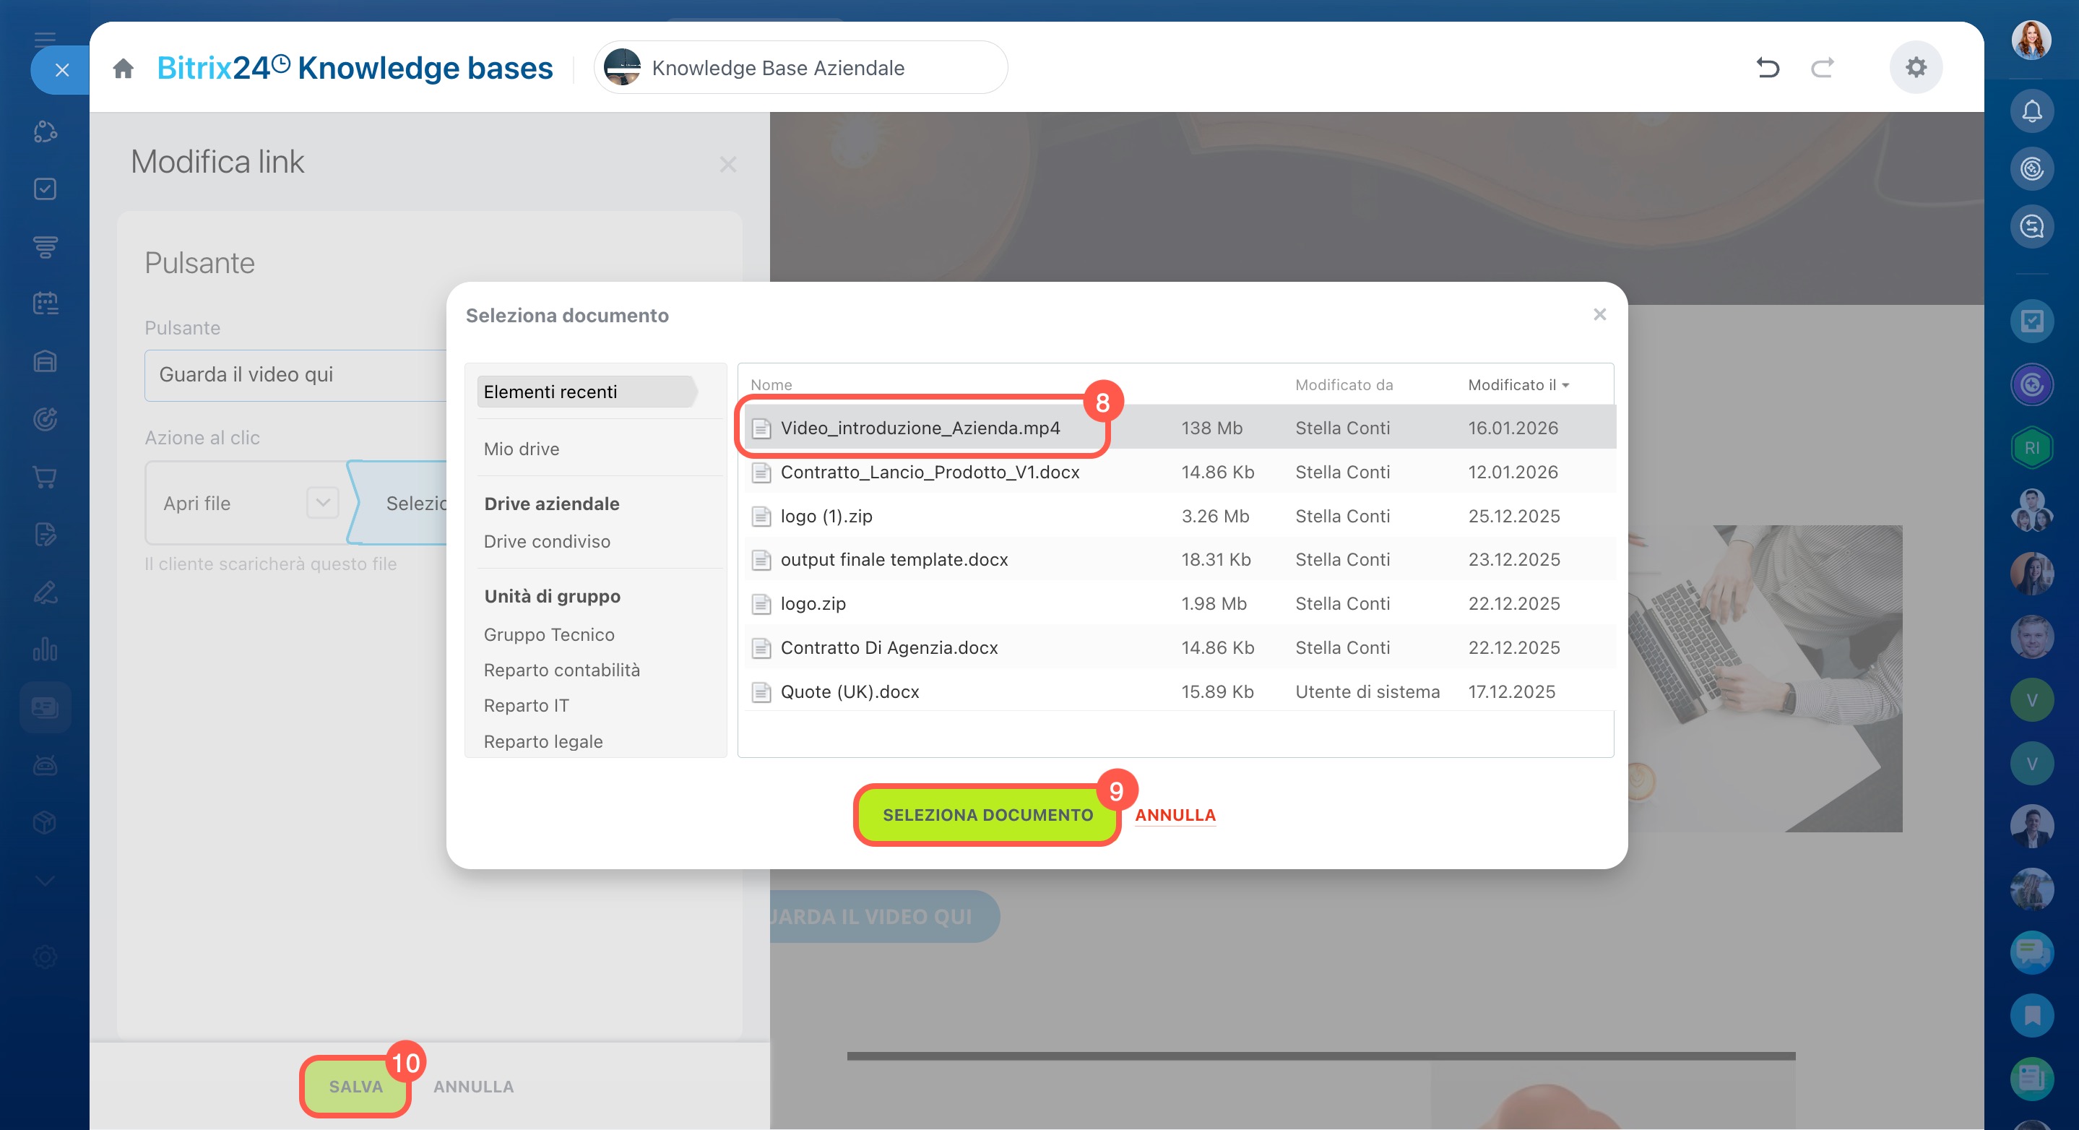Viewport: 2079px width, 1130px height.
Task: Click the red ANNULLA link in dialog
Action: [x=1175, y=815]
